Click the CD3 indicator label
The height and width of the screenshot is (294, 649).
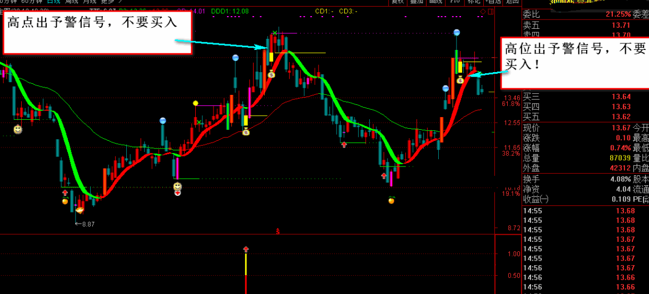coord(348,11)
